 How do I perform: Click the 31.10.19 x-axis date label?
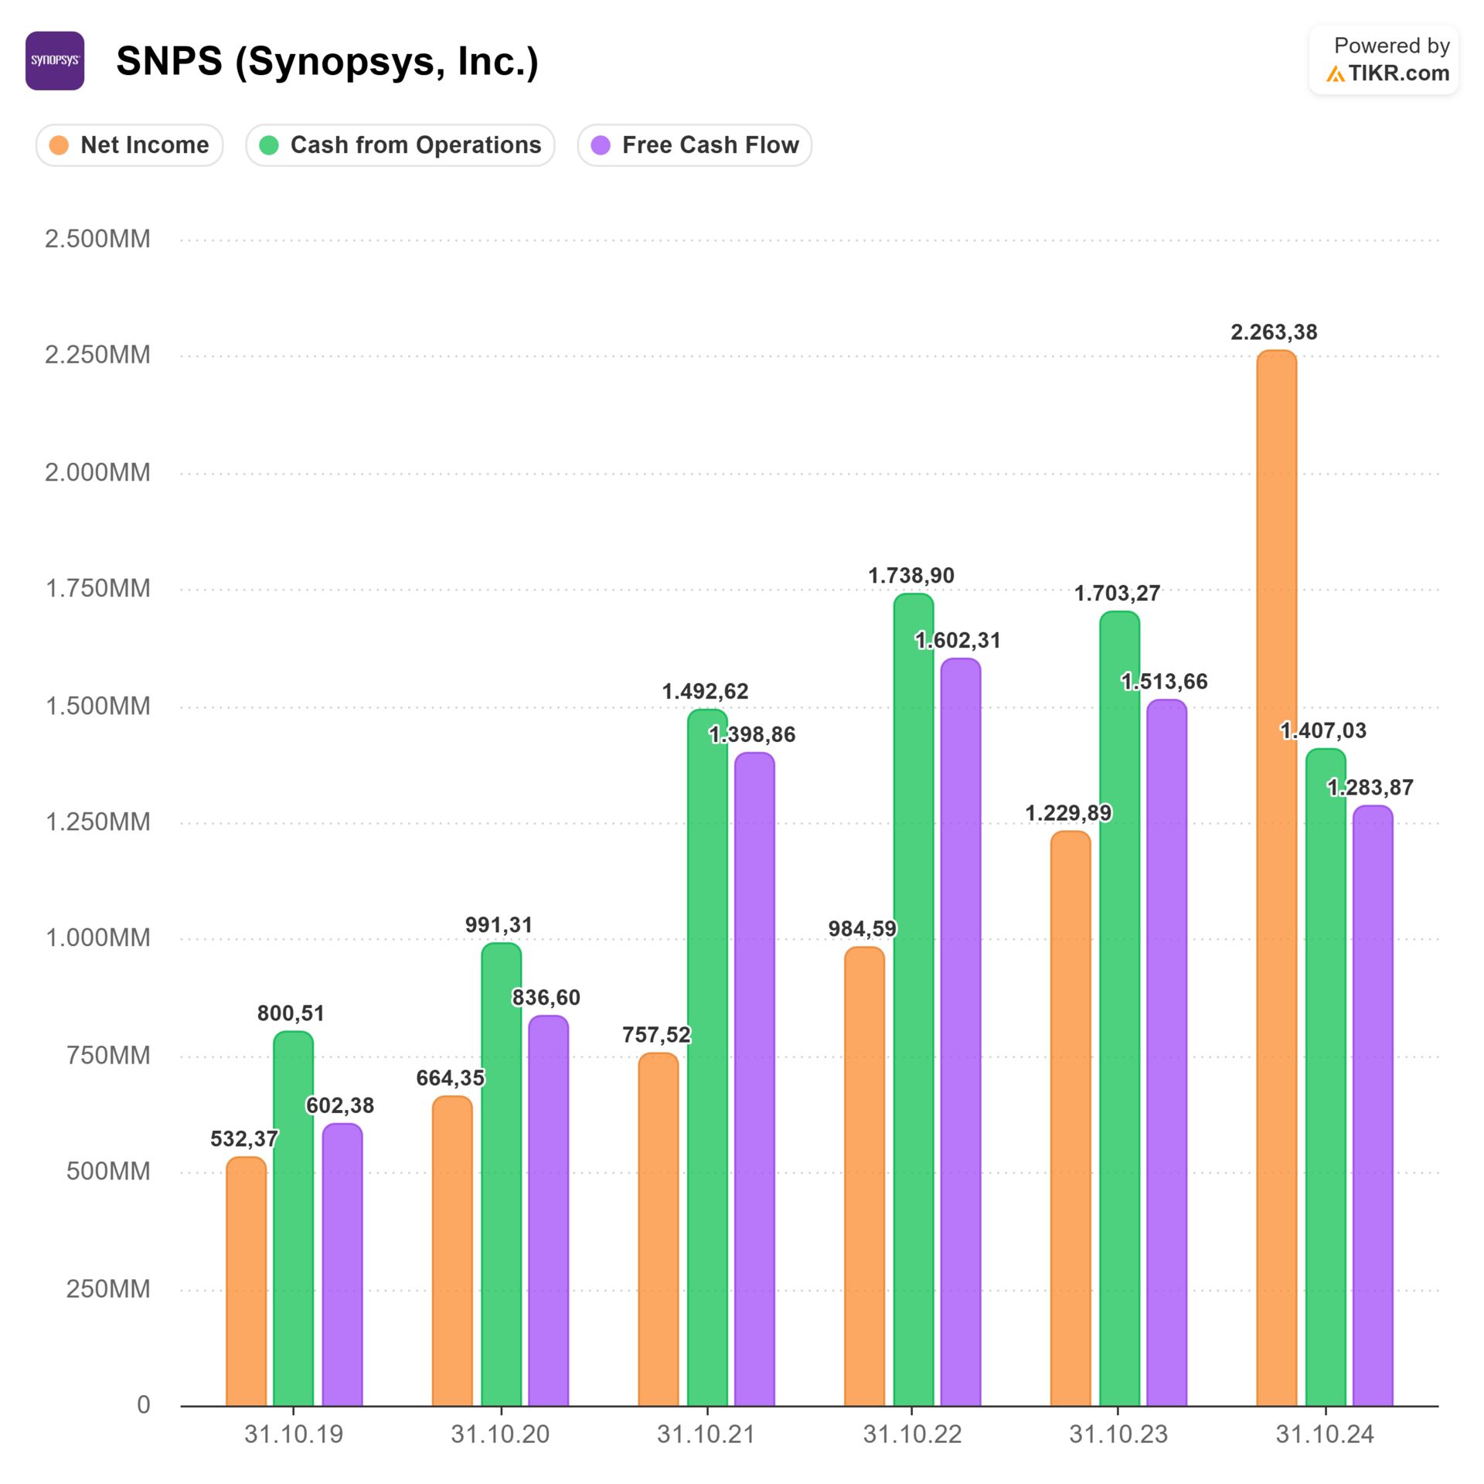click(x=293, y=1435)
